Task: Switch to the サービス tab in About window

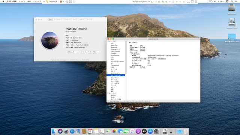Action: coord(90,19)
